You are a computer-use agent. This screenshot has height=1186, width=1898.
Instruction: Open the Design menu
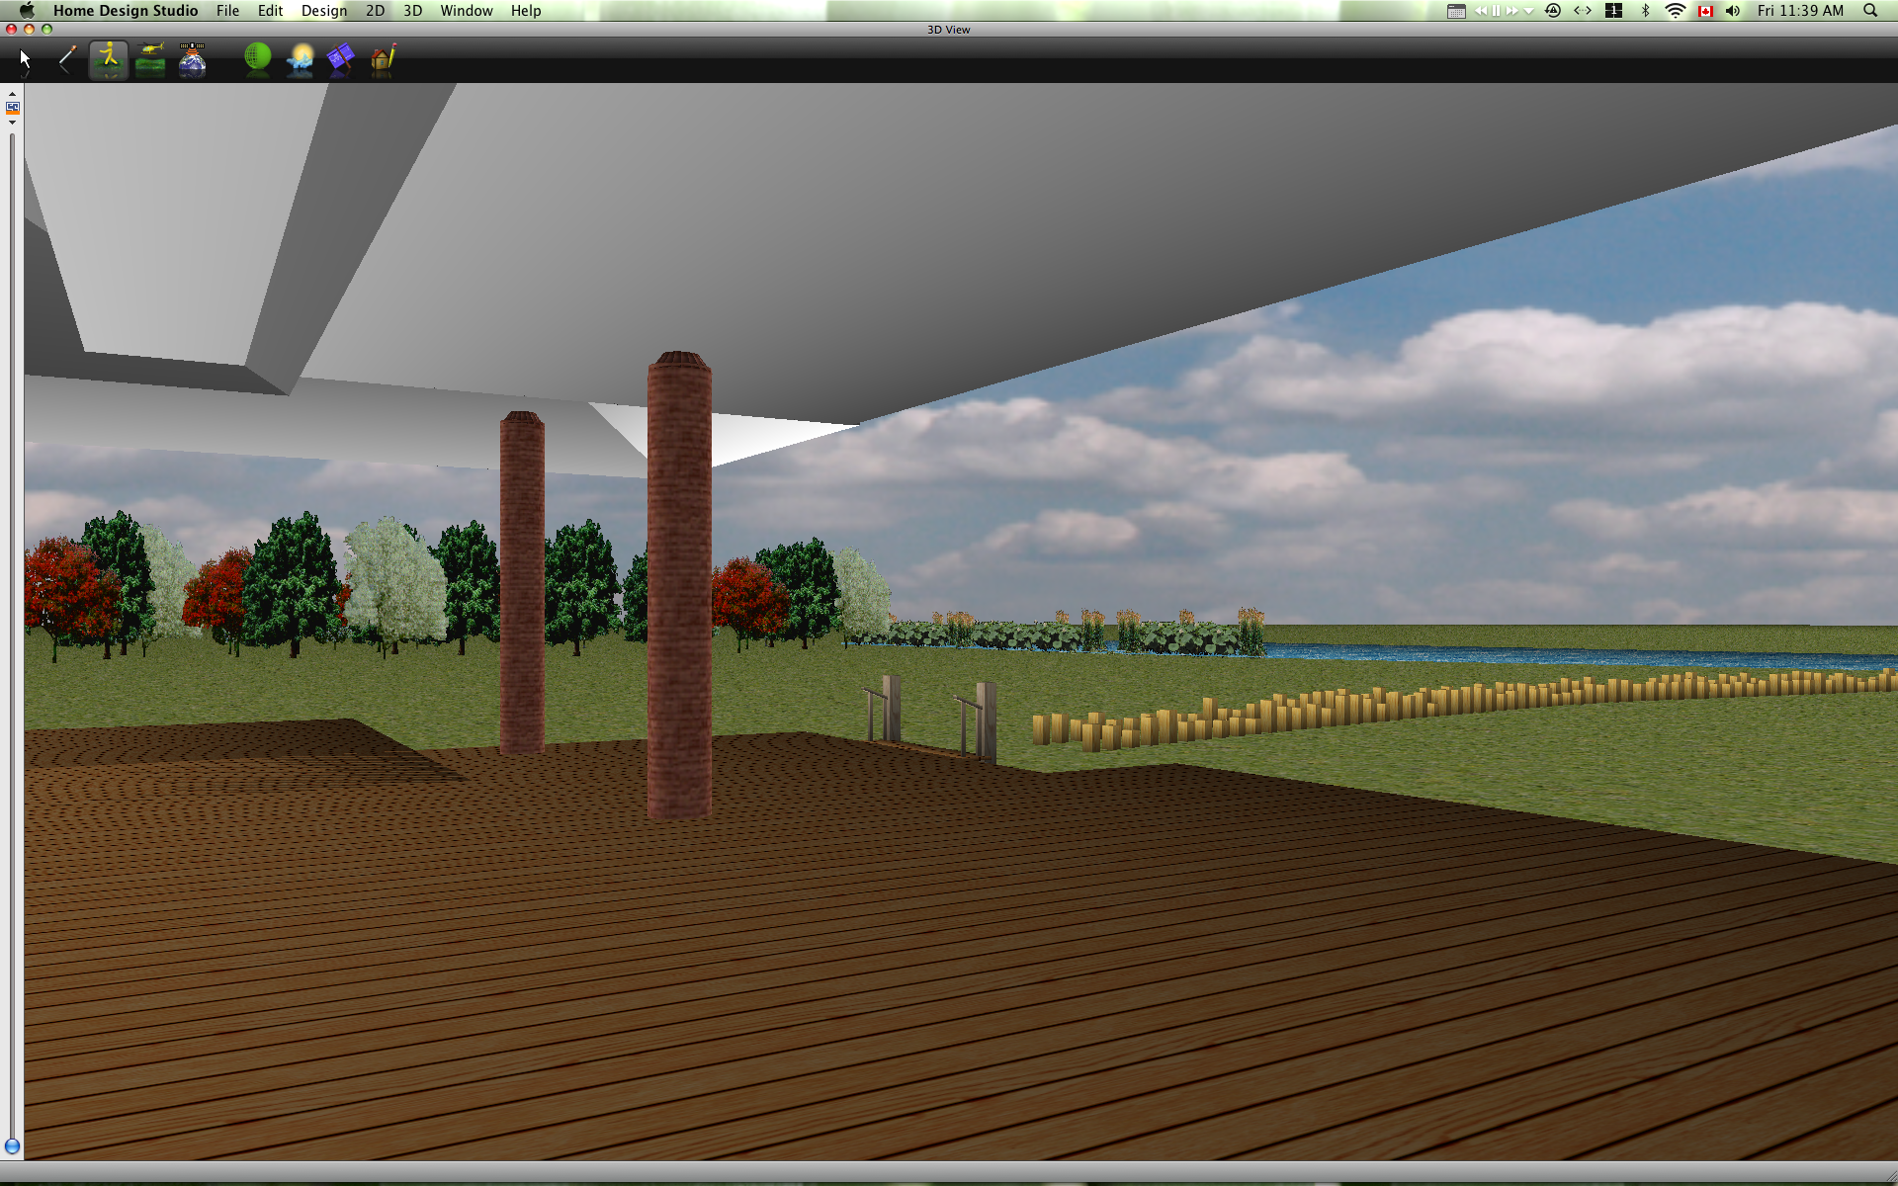point(323,11)
